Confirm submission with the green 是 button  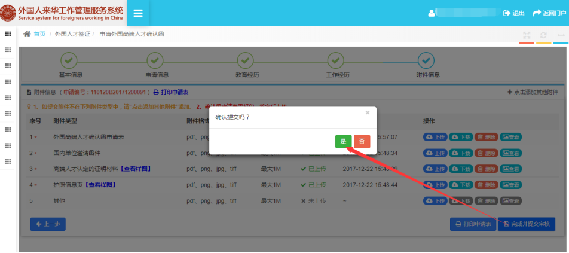click(x=343, y=141)
